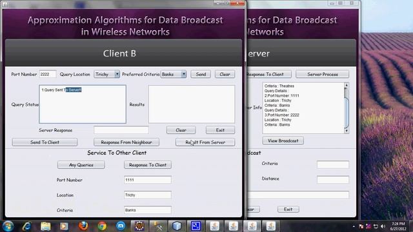Focus the Server window Criteria field
Screen dimensions: 413x232
pyautogui.click(x=333, y=165)
